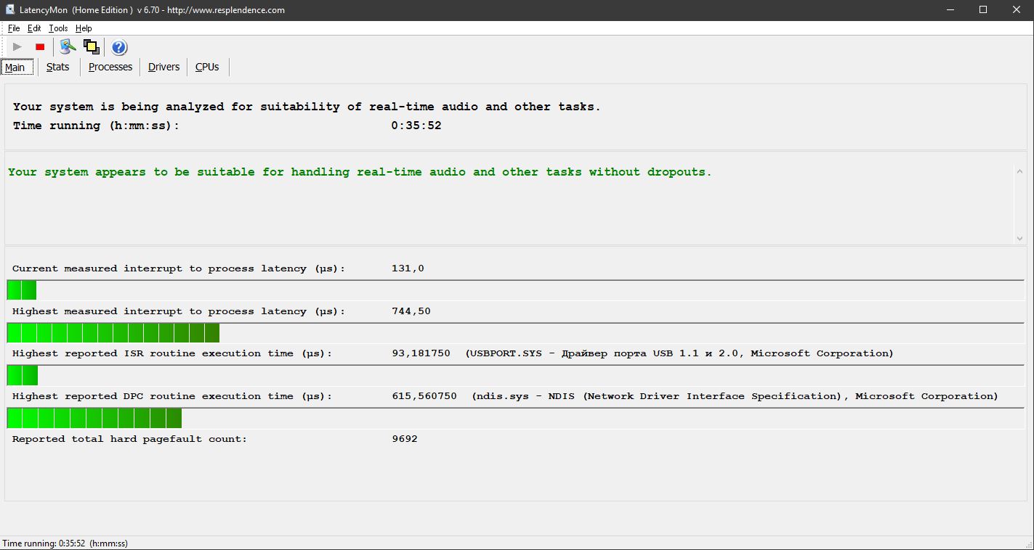The width and height of the screenshot is (1034, 550).
Task: Click 'Your system is being analyzed' heading
Action: tap(307, 107)
